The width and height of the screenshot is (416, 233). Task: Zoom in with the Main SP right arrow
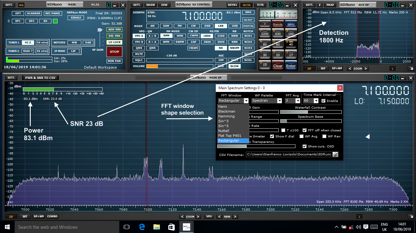coord(198,217)
